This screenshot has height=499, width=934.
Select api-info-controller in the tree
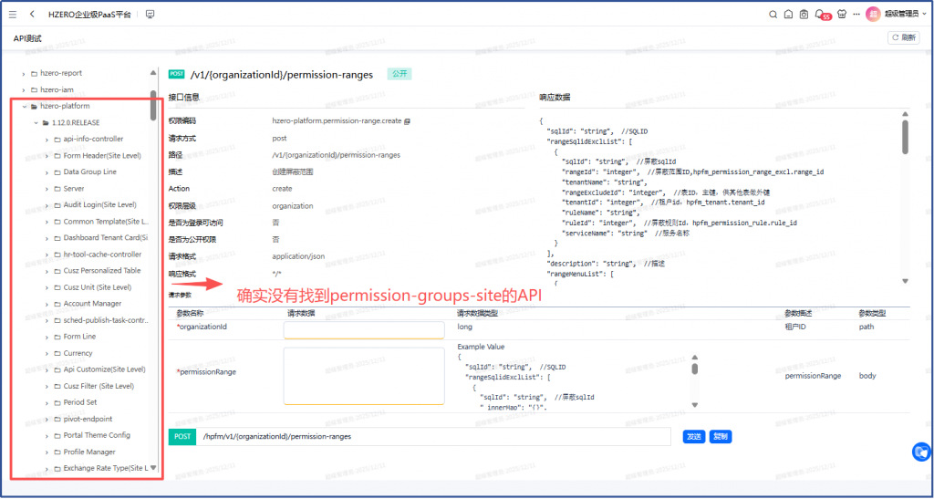tap(93, 139)
